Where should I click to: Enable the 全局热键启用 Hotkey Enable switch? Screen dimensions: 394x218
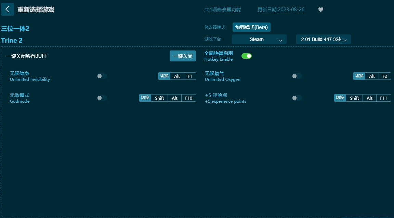246,56
